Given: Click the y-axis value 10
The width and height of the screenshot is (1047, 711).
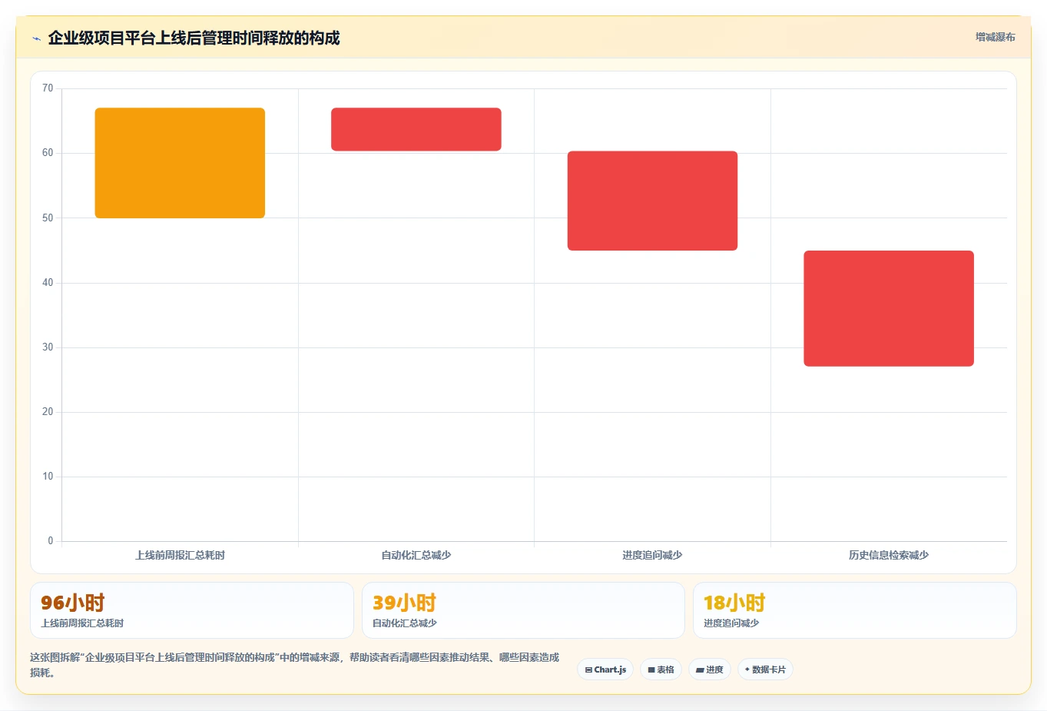Looking at the screenshot, I should [x=48, y=477].
